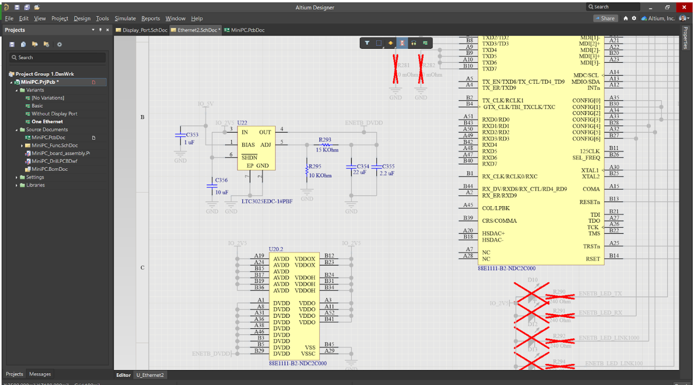Open the Design menu
The height and width of the screenshot is (385, 693).
82,18
